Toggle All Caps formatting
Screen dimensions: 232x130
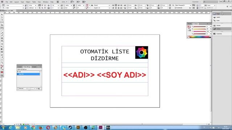coord(40,5)
